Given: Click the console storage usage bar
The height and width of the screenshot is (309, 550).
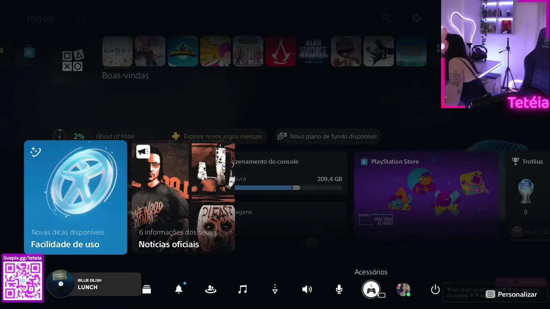Looking at the screenshot, I should tap(289, 188).
